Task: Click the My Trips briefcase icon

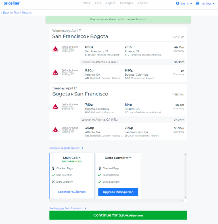Action: click(x=198, y=3)
